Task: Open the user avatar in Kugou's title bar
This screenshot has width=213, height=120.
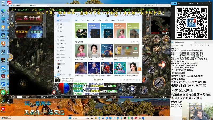Action: [x=108, y=16]
